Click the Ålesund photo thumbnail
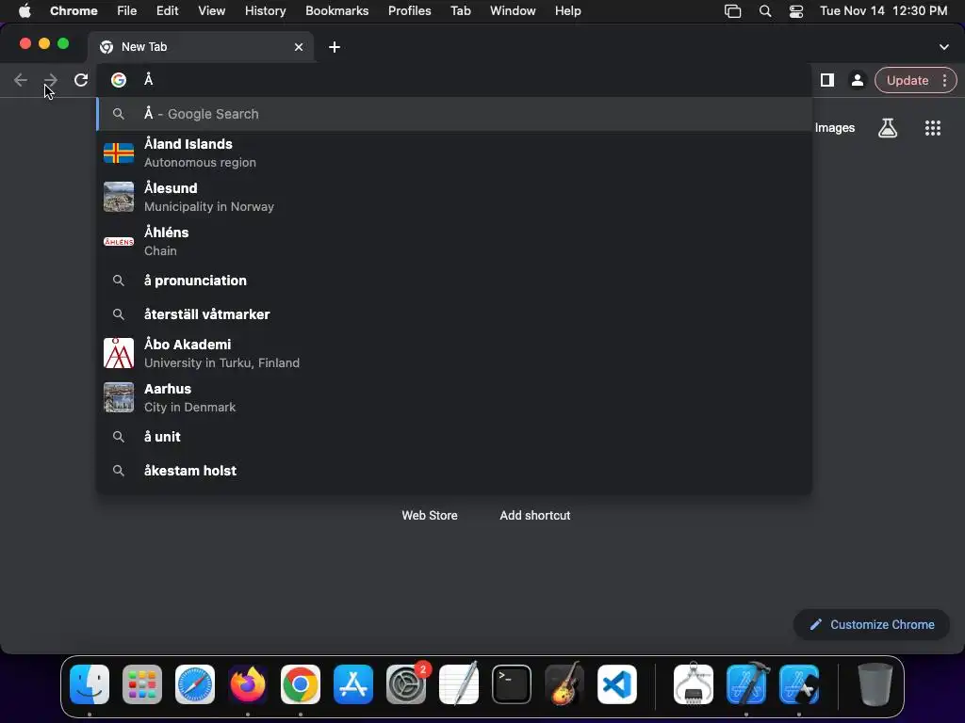The width and height of the screenshot is (965, 723). point(119,197)
